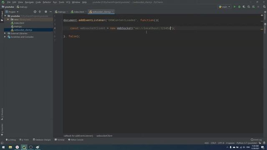Image resolution: width=267 pixels, height=150 pixels.
Task: Open the Help menu
Action: click(84, 2)
